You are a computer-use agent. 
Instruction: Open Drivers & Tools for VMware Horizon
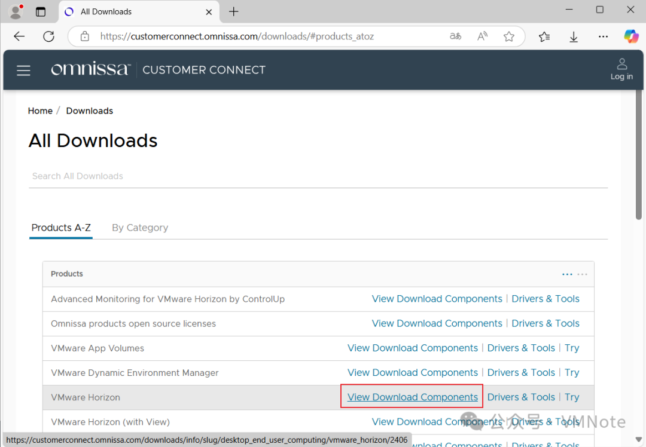(521, 397)
